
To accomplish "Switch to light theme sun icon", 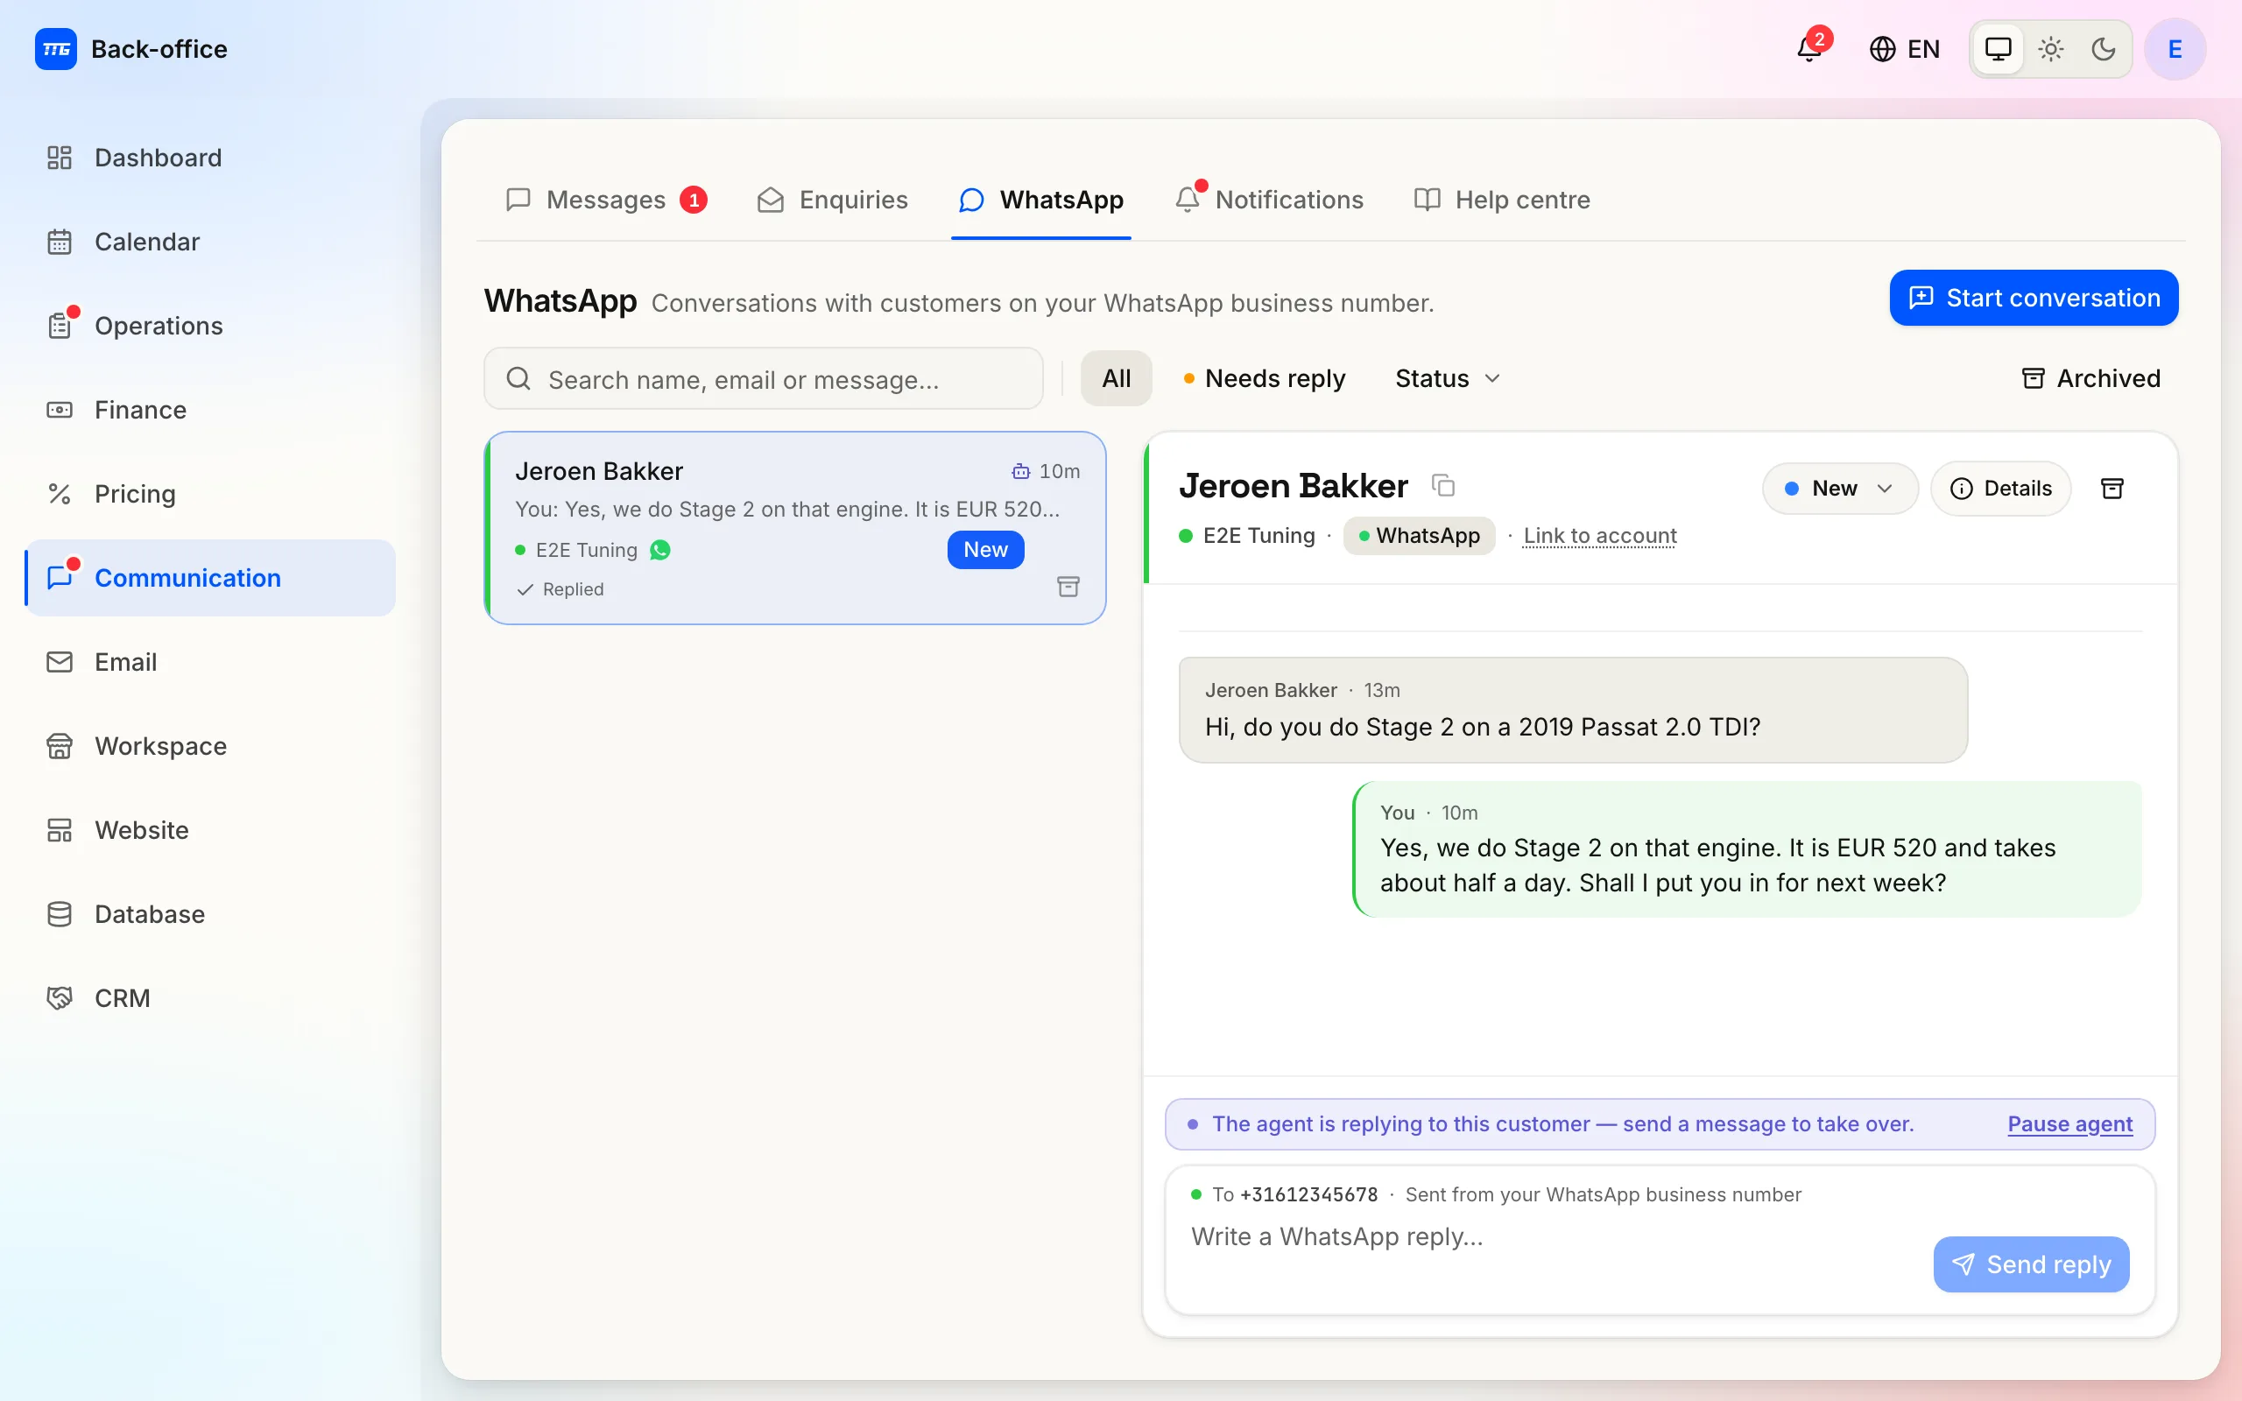I will [x=2051, y=49].
